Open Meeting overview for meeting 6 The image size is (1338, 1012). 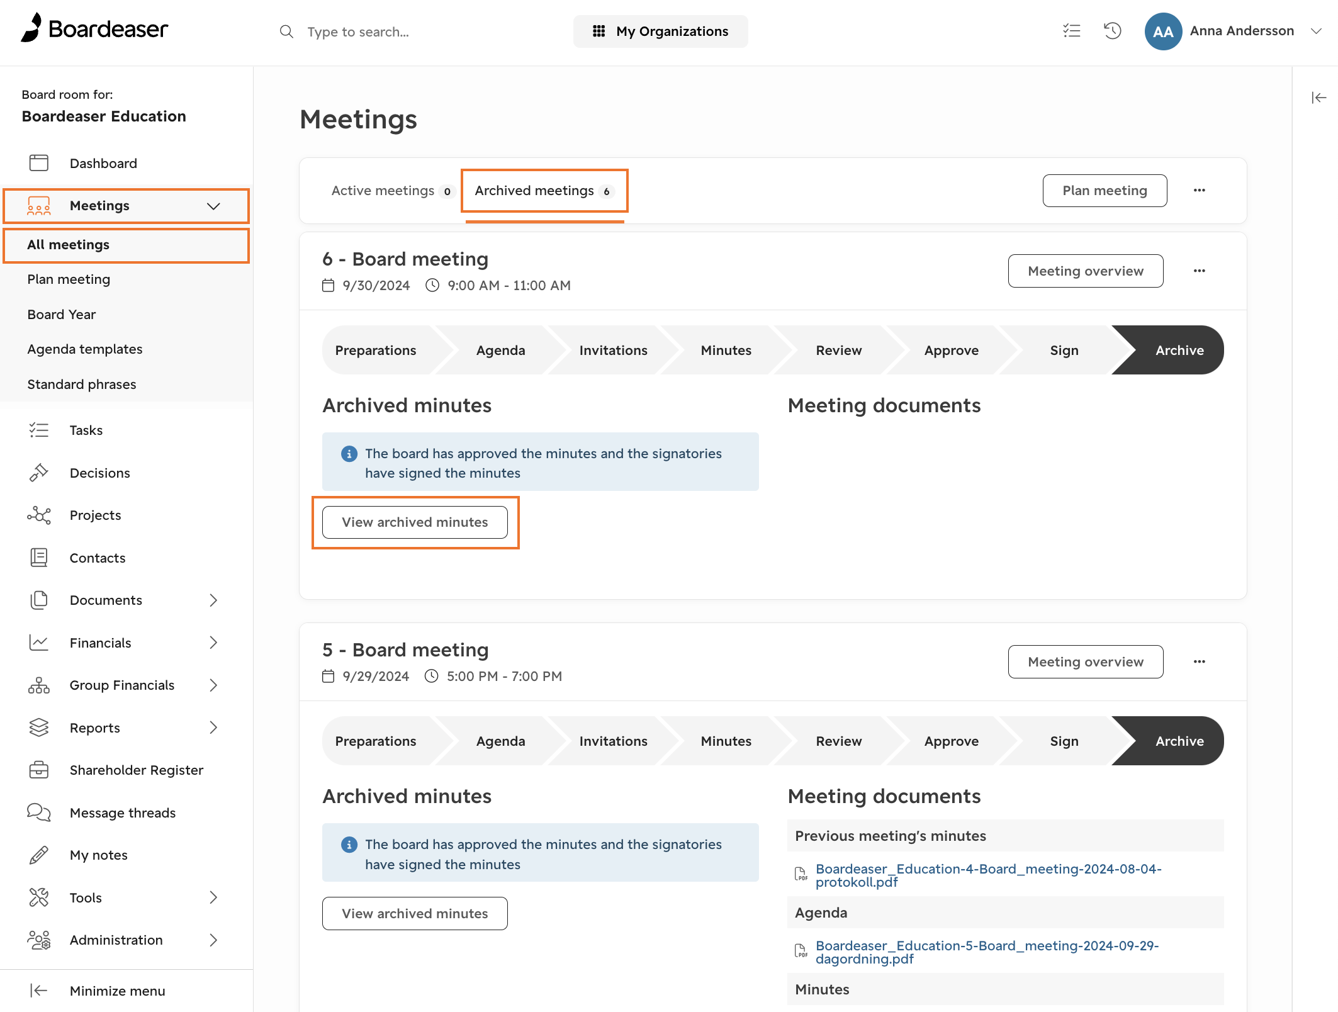(1086, 271)
